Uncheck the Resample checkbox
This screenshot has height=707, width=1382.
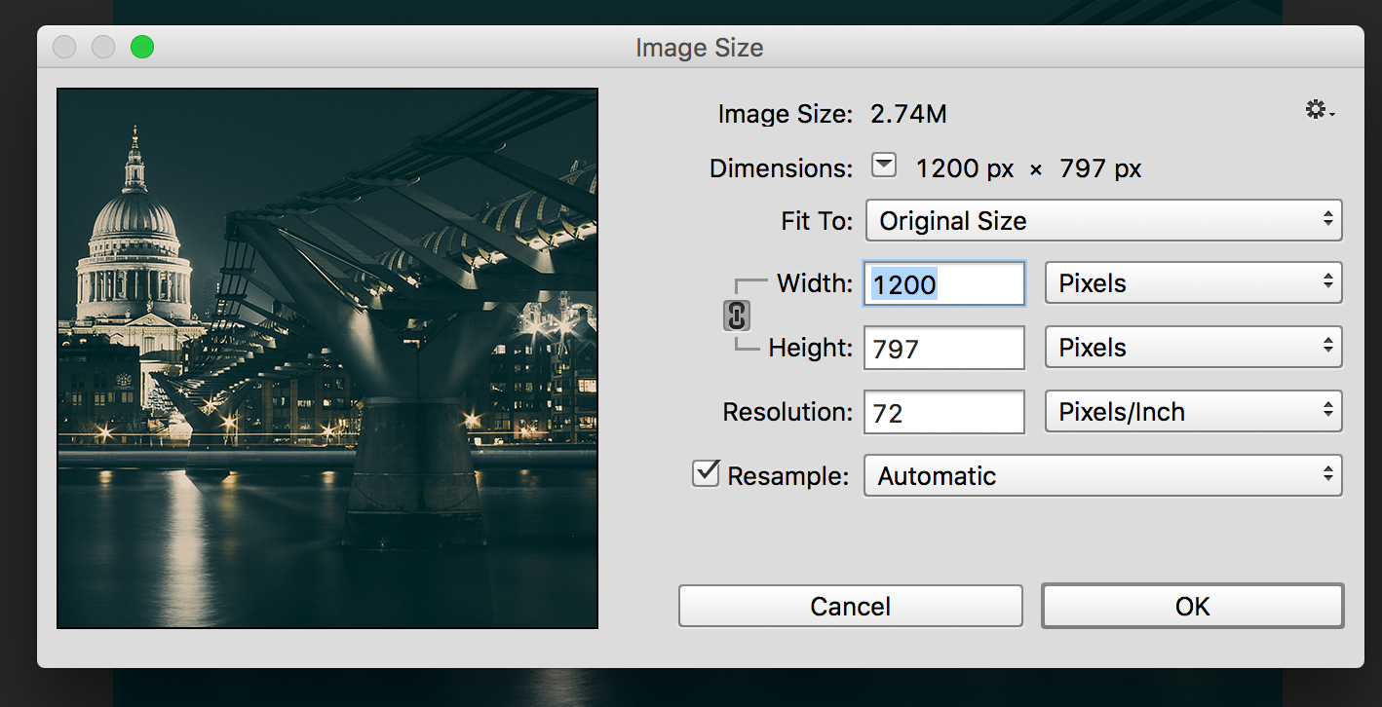(705, 474)
